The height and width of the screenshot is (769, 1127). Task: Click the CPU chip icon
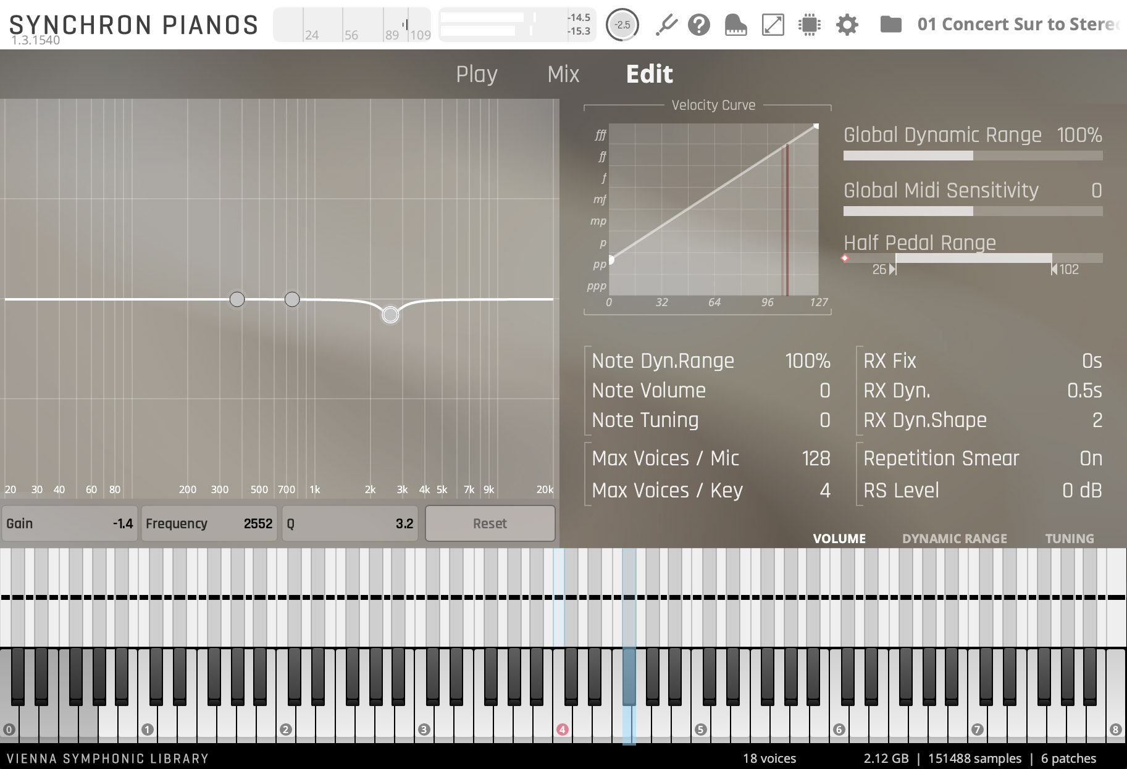coord(809,25)
